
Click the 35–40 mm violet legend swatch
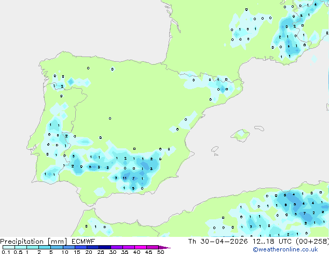(128, 247)
